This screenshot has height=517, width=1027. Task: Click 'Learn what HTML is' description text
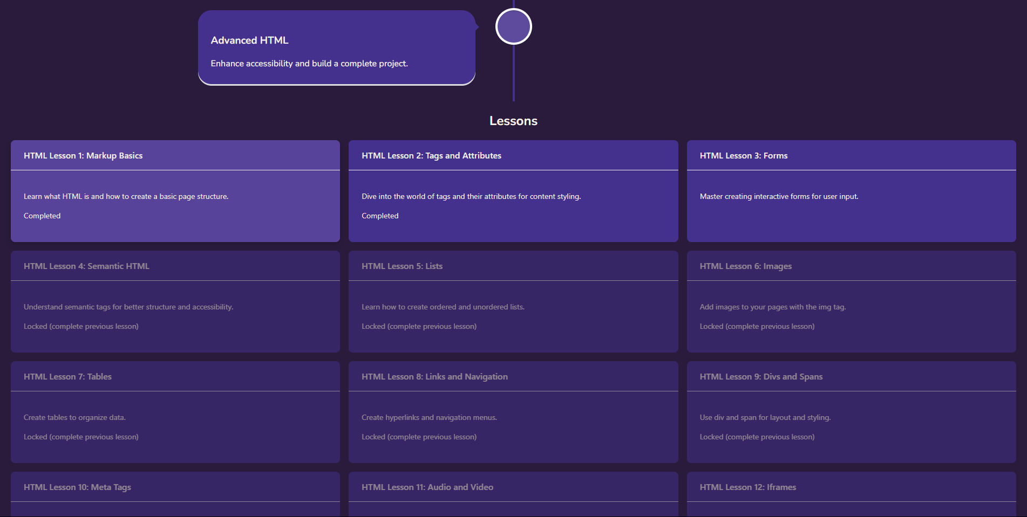click(126, 196)
